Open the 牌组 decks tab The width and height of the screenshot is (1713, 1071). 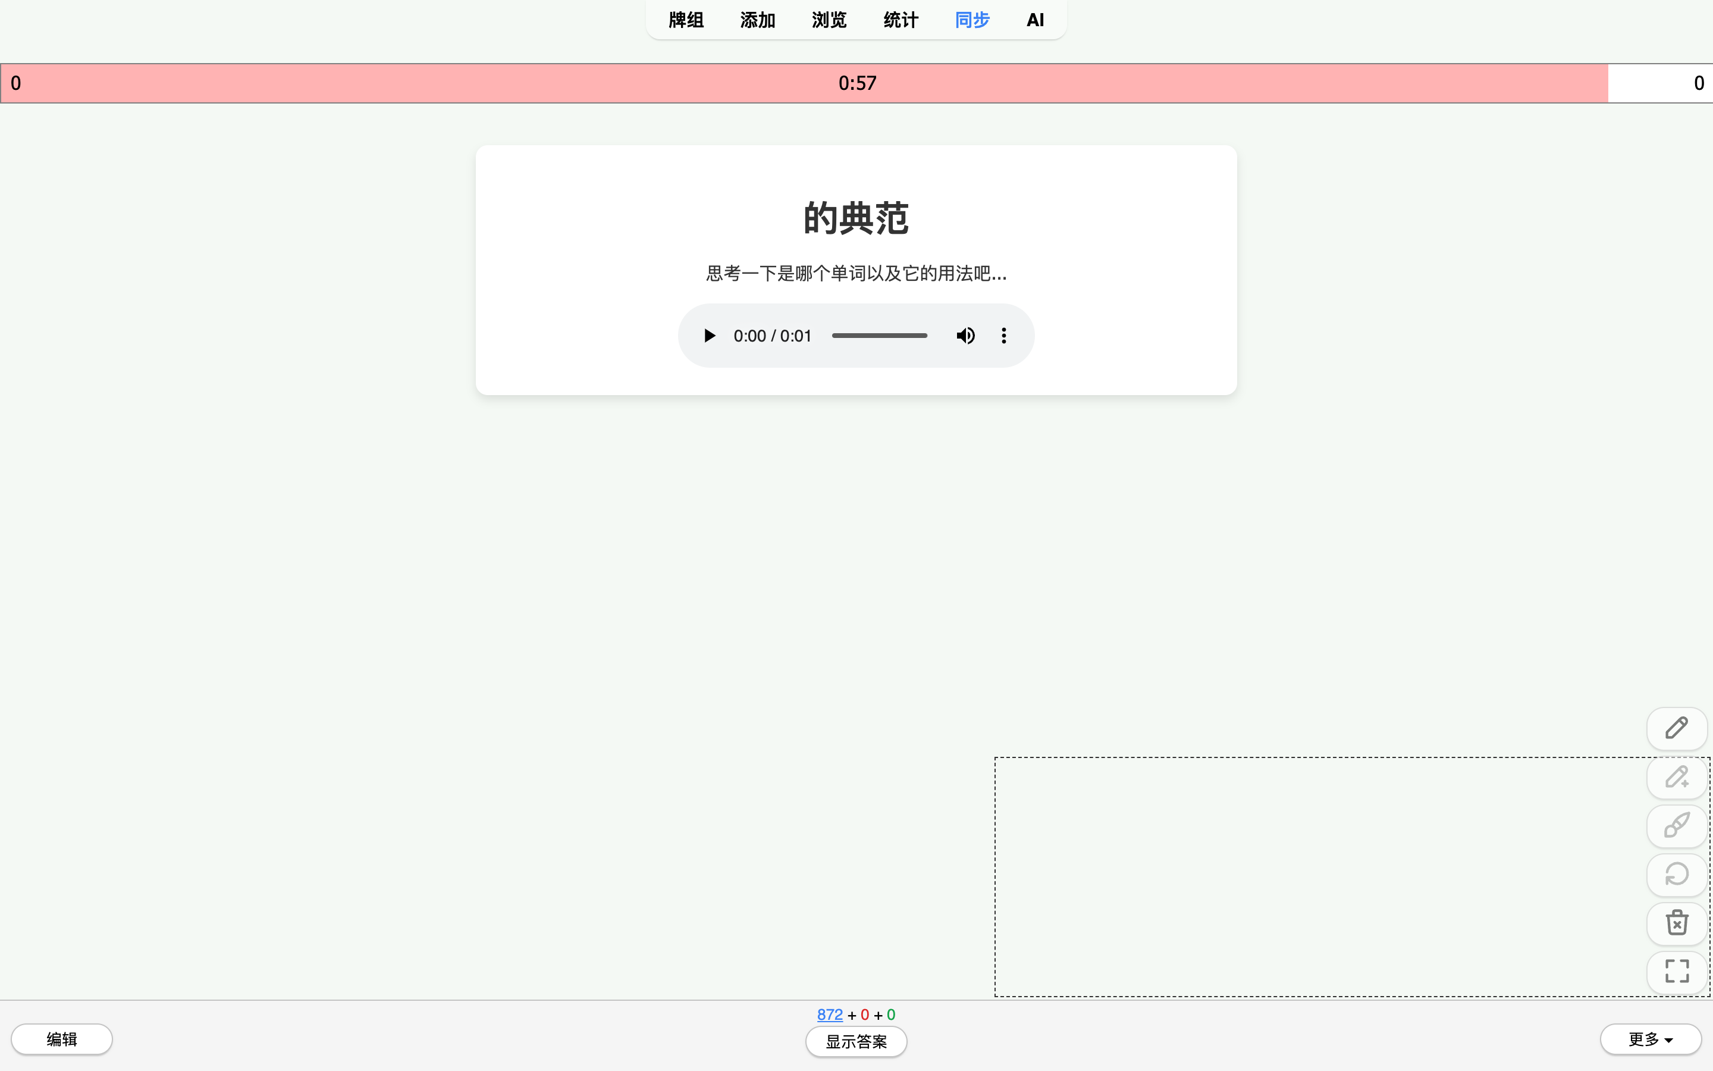[x=686, y=20]
